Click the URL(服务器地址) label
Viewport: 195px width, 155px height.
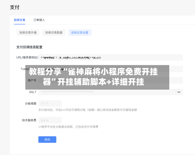click(27, 57)
